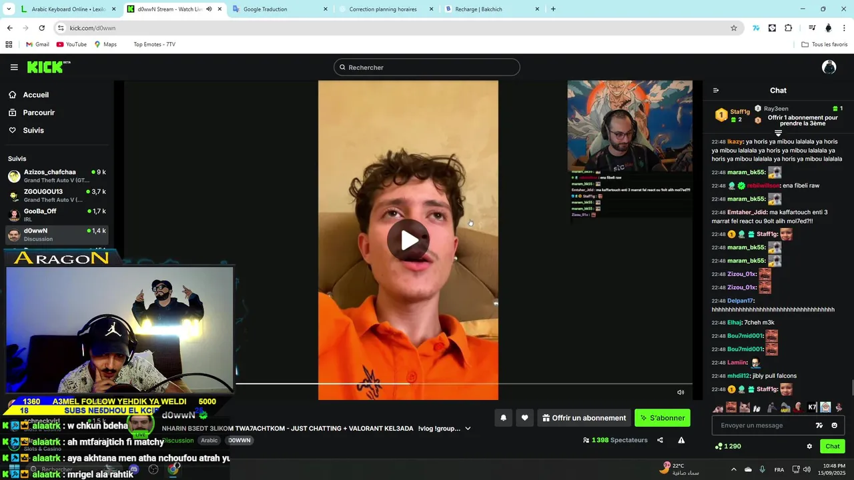854x480 pixels.
Task: Mute the stream volume speaker icon
Action: coord(681,392)
